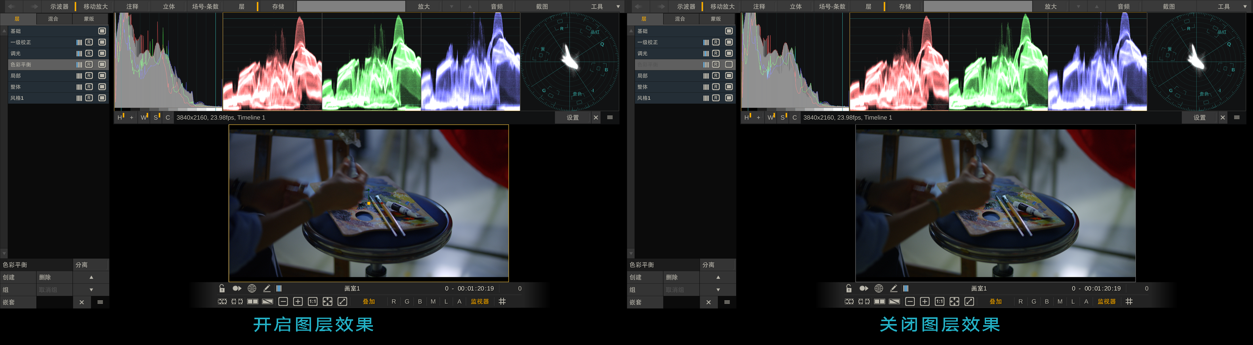Open the 蒙版 tab in the 关闭图层效果 panel
Viewport: 1253px width, 345px height.
[716, 19]
